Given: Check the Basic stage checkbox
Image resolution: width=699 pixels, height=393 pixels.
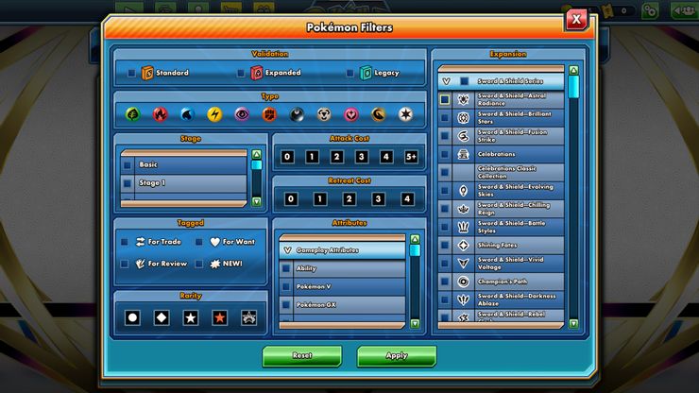Looking at the screenshot, I should (127, 164).
